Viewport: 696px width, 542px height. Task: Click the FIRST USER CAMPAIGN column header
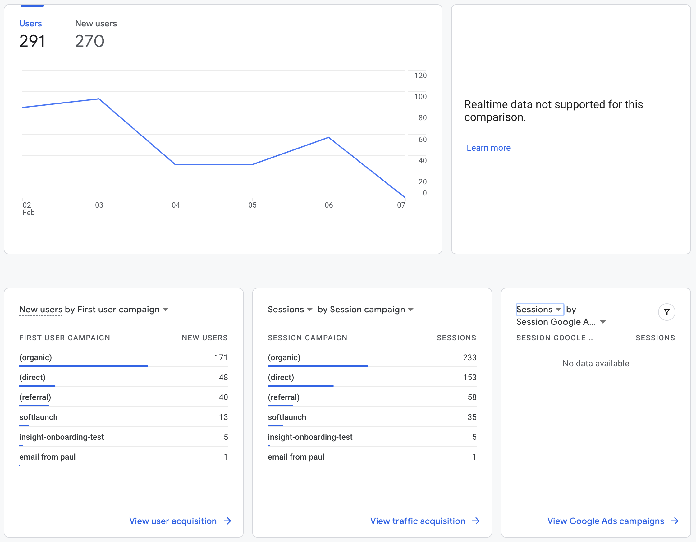tap(65, 338)
